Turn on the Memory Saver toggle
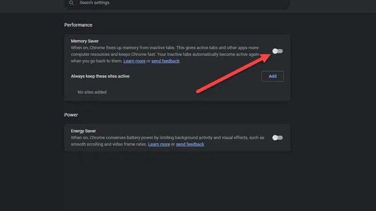The height and width of the screenshot is (211, 376). [x=277, y=51]
